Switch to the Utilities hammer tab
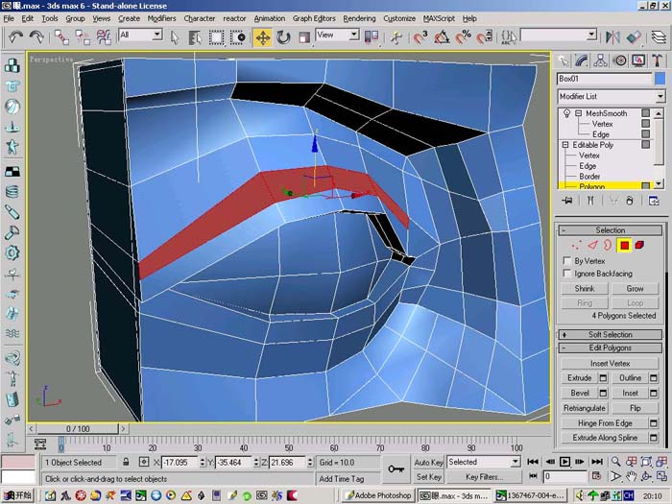672x504 pixels. [x=657, y=60]
